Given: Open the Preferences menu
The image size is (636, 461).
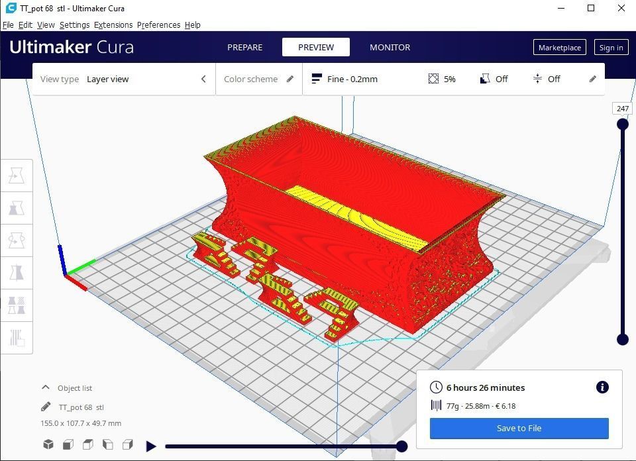Looking at the screenshot, I should [158, 25].
